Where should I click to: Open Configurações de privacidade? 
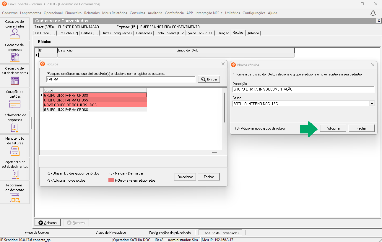click(x=170, y=233)
